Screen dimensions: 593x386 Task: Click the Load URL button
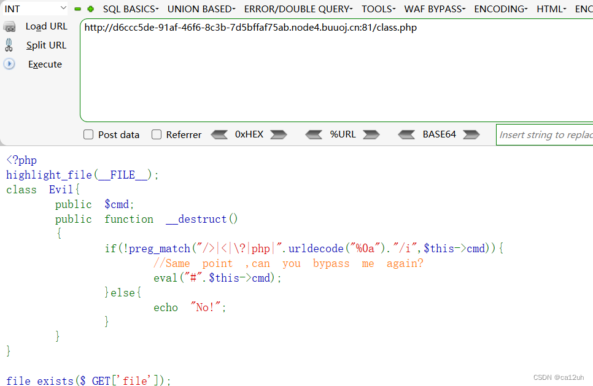coord(47,26)
